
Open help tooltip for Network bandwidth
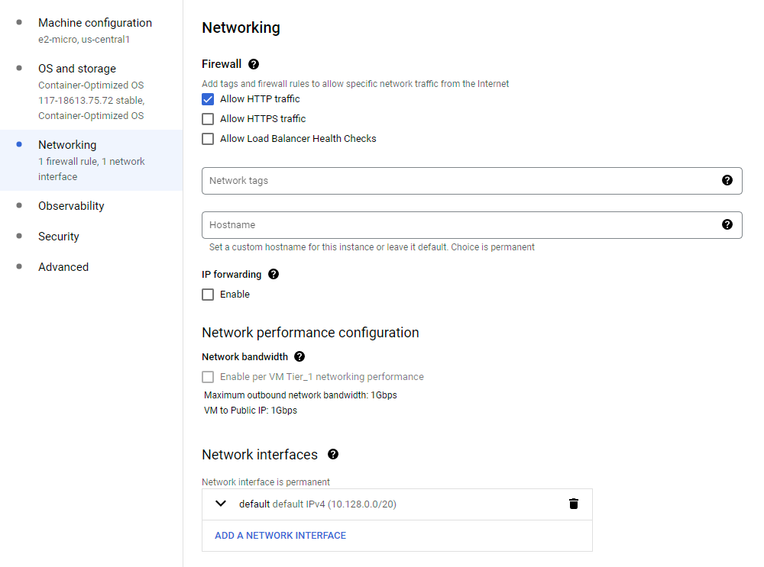coord(299,357)
